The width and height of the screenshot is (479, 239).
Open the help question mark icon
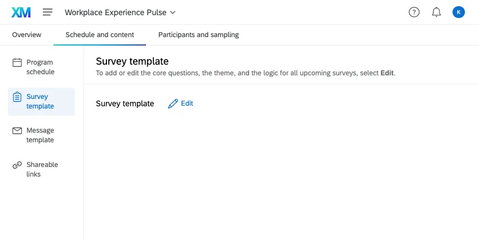point(414,12)
